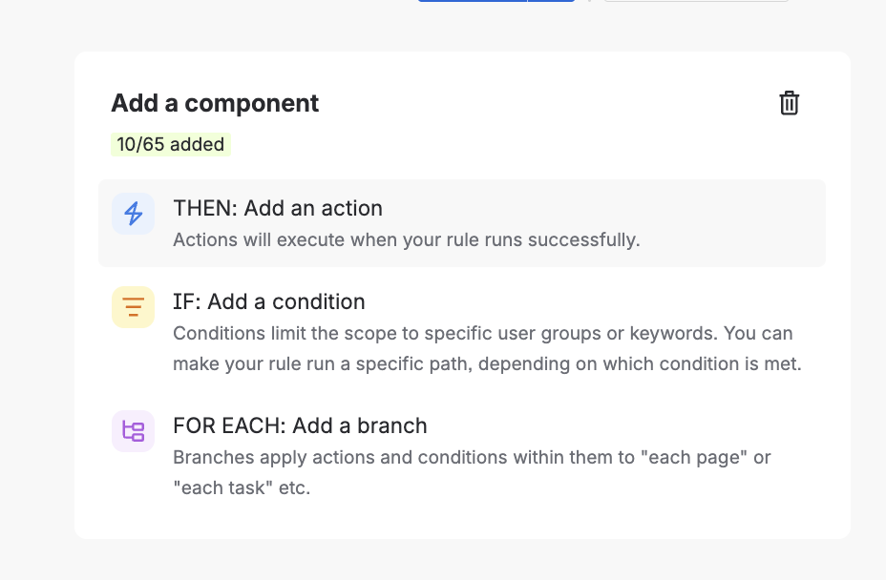Click the "Actions will execute" description text

tap(406, 239)
